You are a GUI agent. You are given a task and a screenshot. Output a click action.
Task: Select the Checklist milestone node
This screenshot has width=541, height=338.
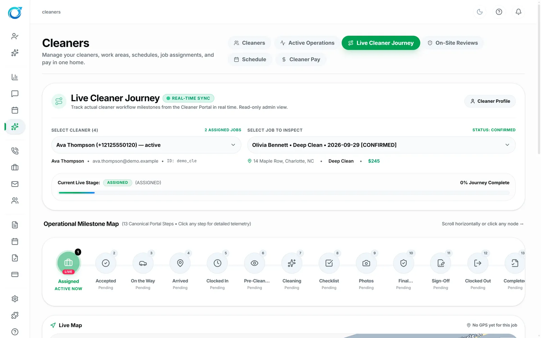pos(329,263)
